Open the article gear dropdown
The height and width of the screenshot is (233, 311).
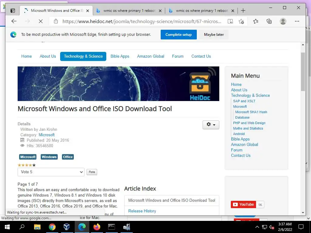click(x=211, y=125)
